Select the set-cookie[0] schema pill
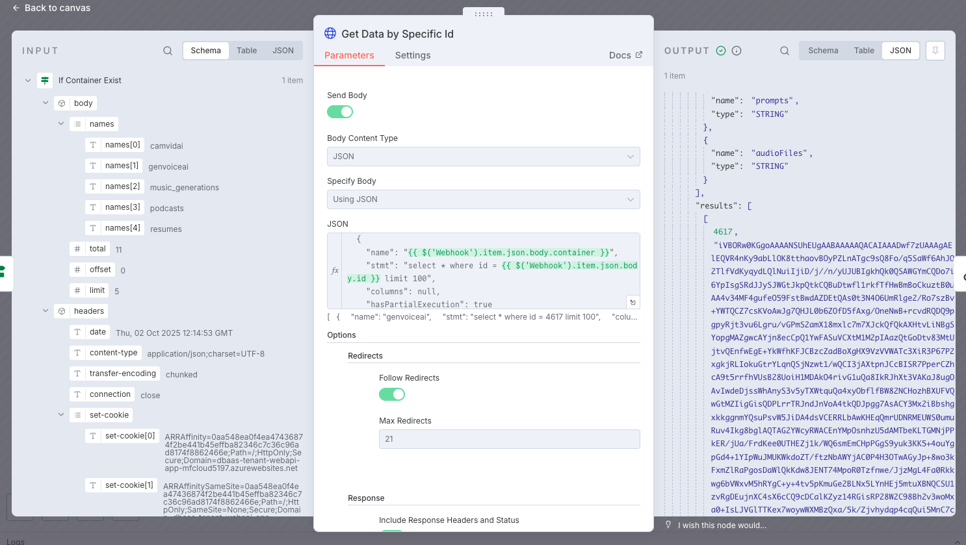The width and height of the screenshot is (966, 545). coord(122,436)
